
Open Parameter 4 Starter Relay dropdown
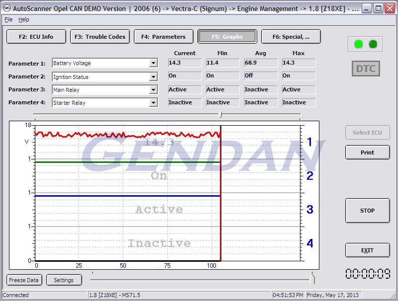click(x=153, y=103)
